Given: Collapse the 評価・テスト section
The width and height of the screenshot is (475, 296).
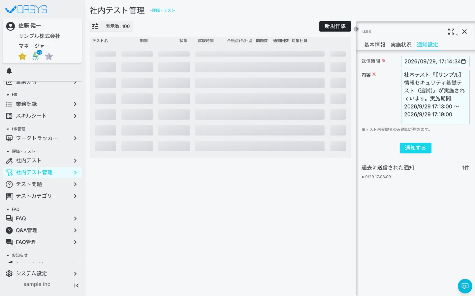Looking at the screenshot, I should [8, 152].
